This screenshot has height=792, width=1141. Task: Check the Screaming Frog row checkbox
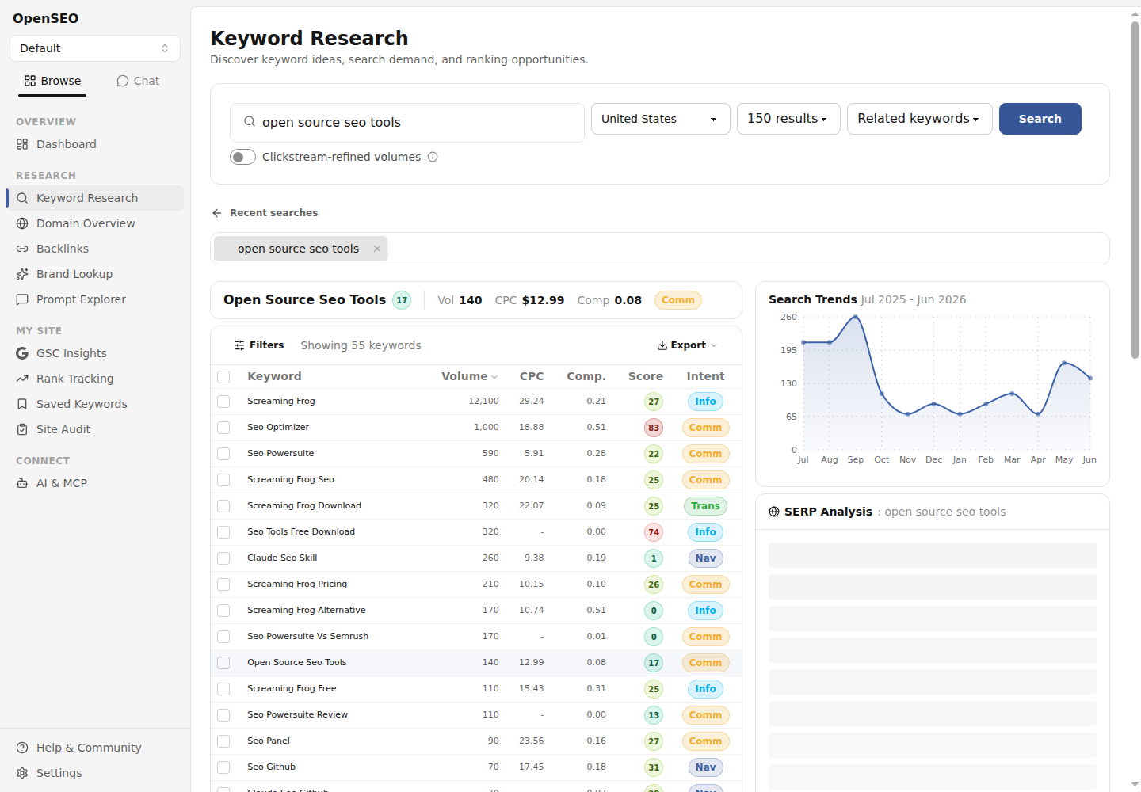pos(223,402)
